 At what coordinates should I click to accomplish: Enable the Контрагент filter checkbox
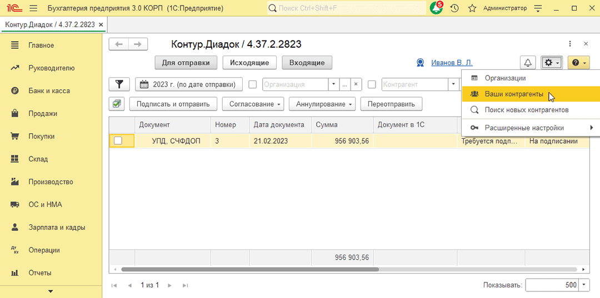[372, 85]
